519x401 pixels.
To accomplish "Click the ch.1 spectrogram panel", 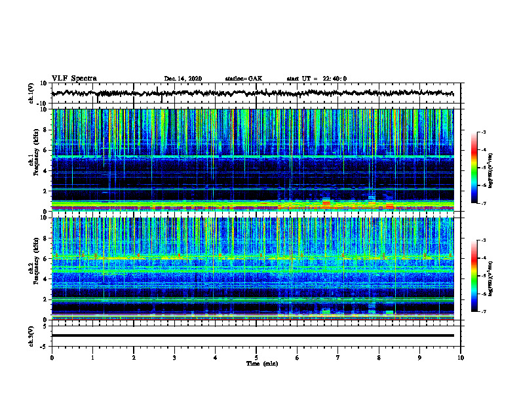I will pyautogui.click(x=252, y=160).
